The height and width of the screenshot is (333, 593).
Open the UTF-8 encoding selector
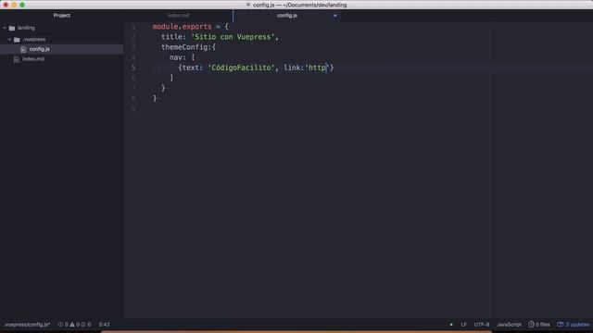click(x=482, y=325)
